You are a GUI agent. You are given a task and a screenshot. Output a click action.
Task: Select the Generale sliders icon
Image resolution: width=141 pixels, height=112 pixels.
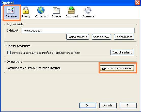pyautogui.click(x=11, y=10)
